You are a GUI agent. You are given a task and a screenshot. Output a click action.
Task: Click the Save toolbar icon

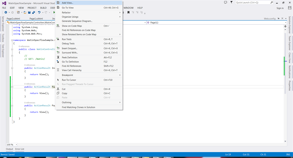coord(29,13)
